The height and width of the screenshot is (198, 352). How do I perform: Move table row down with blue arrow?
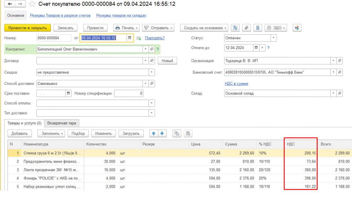[162, 133]
